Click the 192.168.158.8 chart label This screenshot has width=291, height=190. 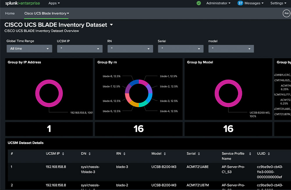(x=81, y=113)
